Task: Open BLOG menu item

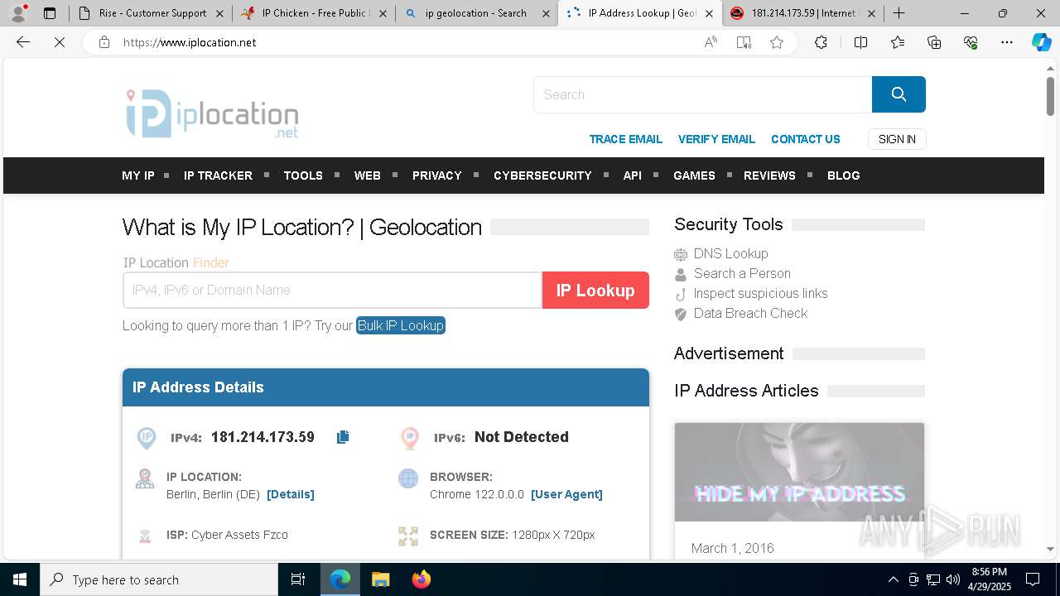Action: pos(844,175)
